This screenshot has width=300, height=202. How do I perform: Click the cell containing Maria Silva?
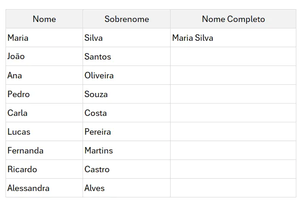(233, 38)
